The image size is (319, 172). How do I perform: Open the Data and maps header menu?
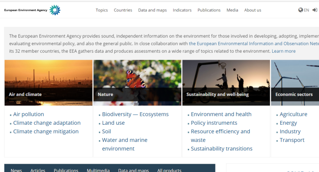point(152,10)
